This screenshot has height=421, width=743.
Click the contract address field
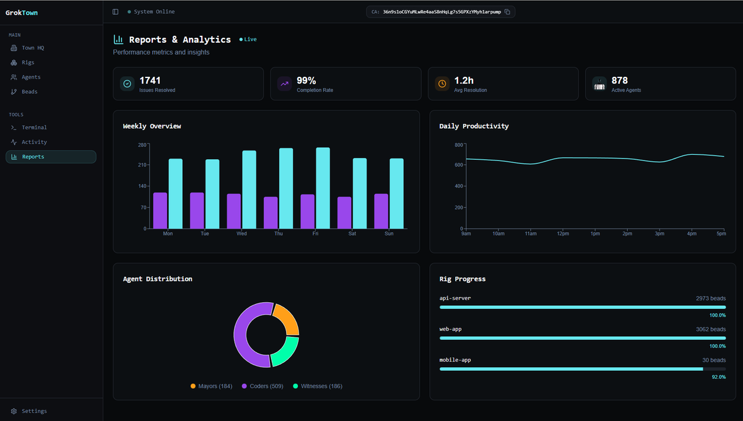tap(441, 12)
